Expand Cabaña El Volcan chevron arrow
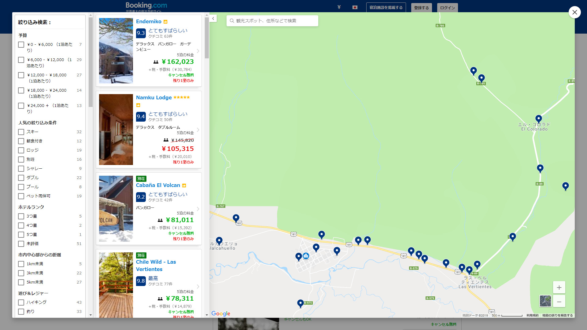The width and height of the screenshot is (587, 330). click(x=198, y=209)
